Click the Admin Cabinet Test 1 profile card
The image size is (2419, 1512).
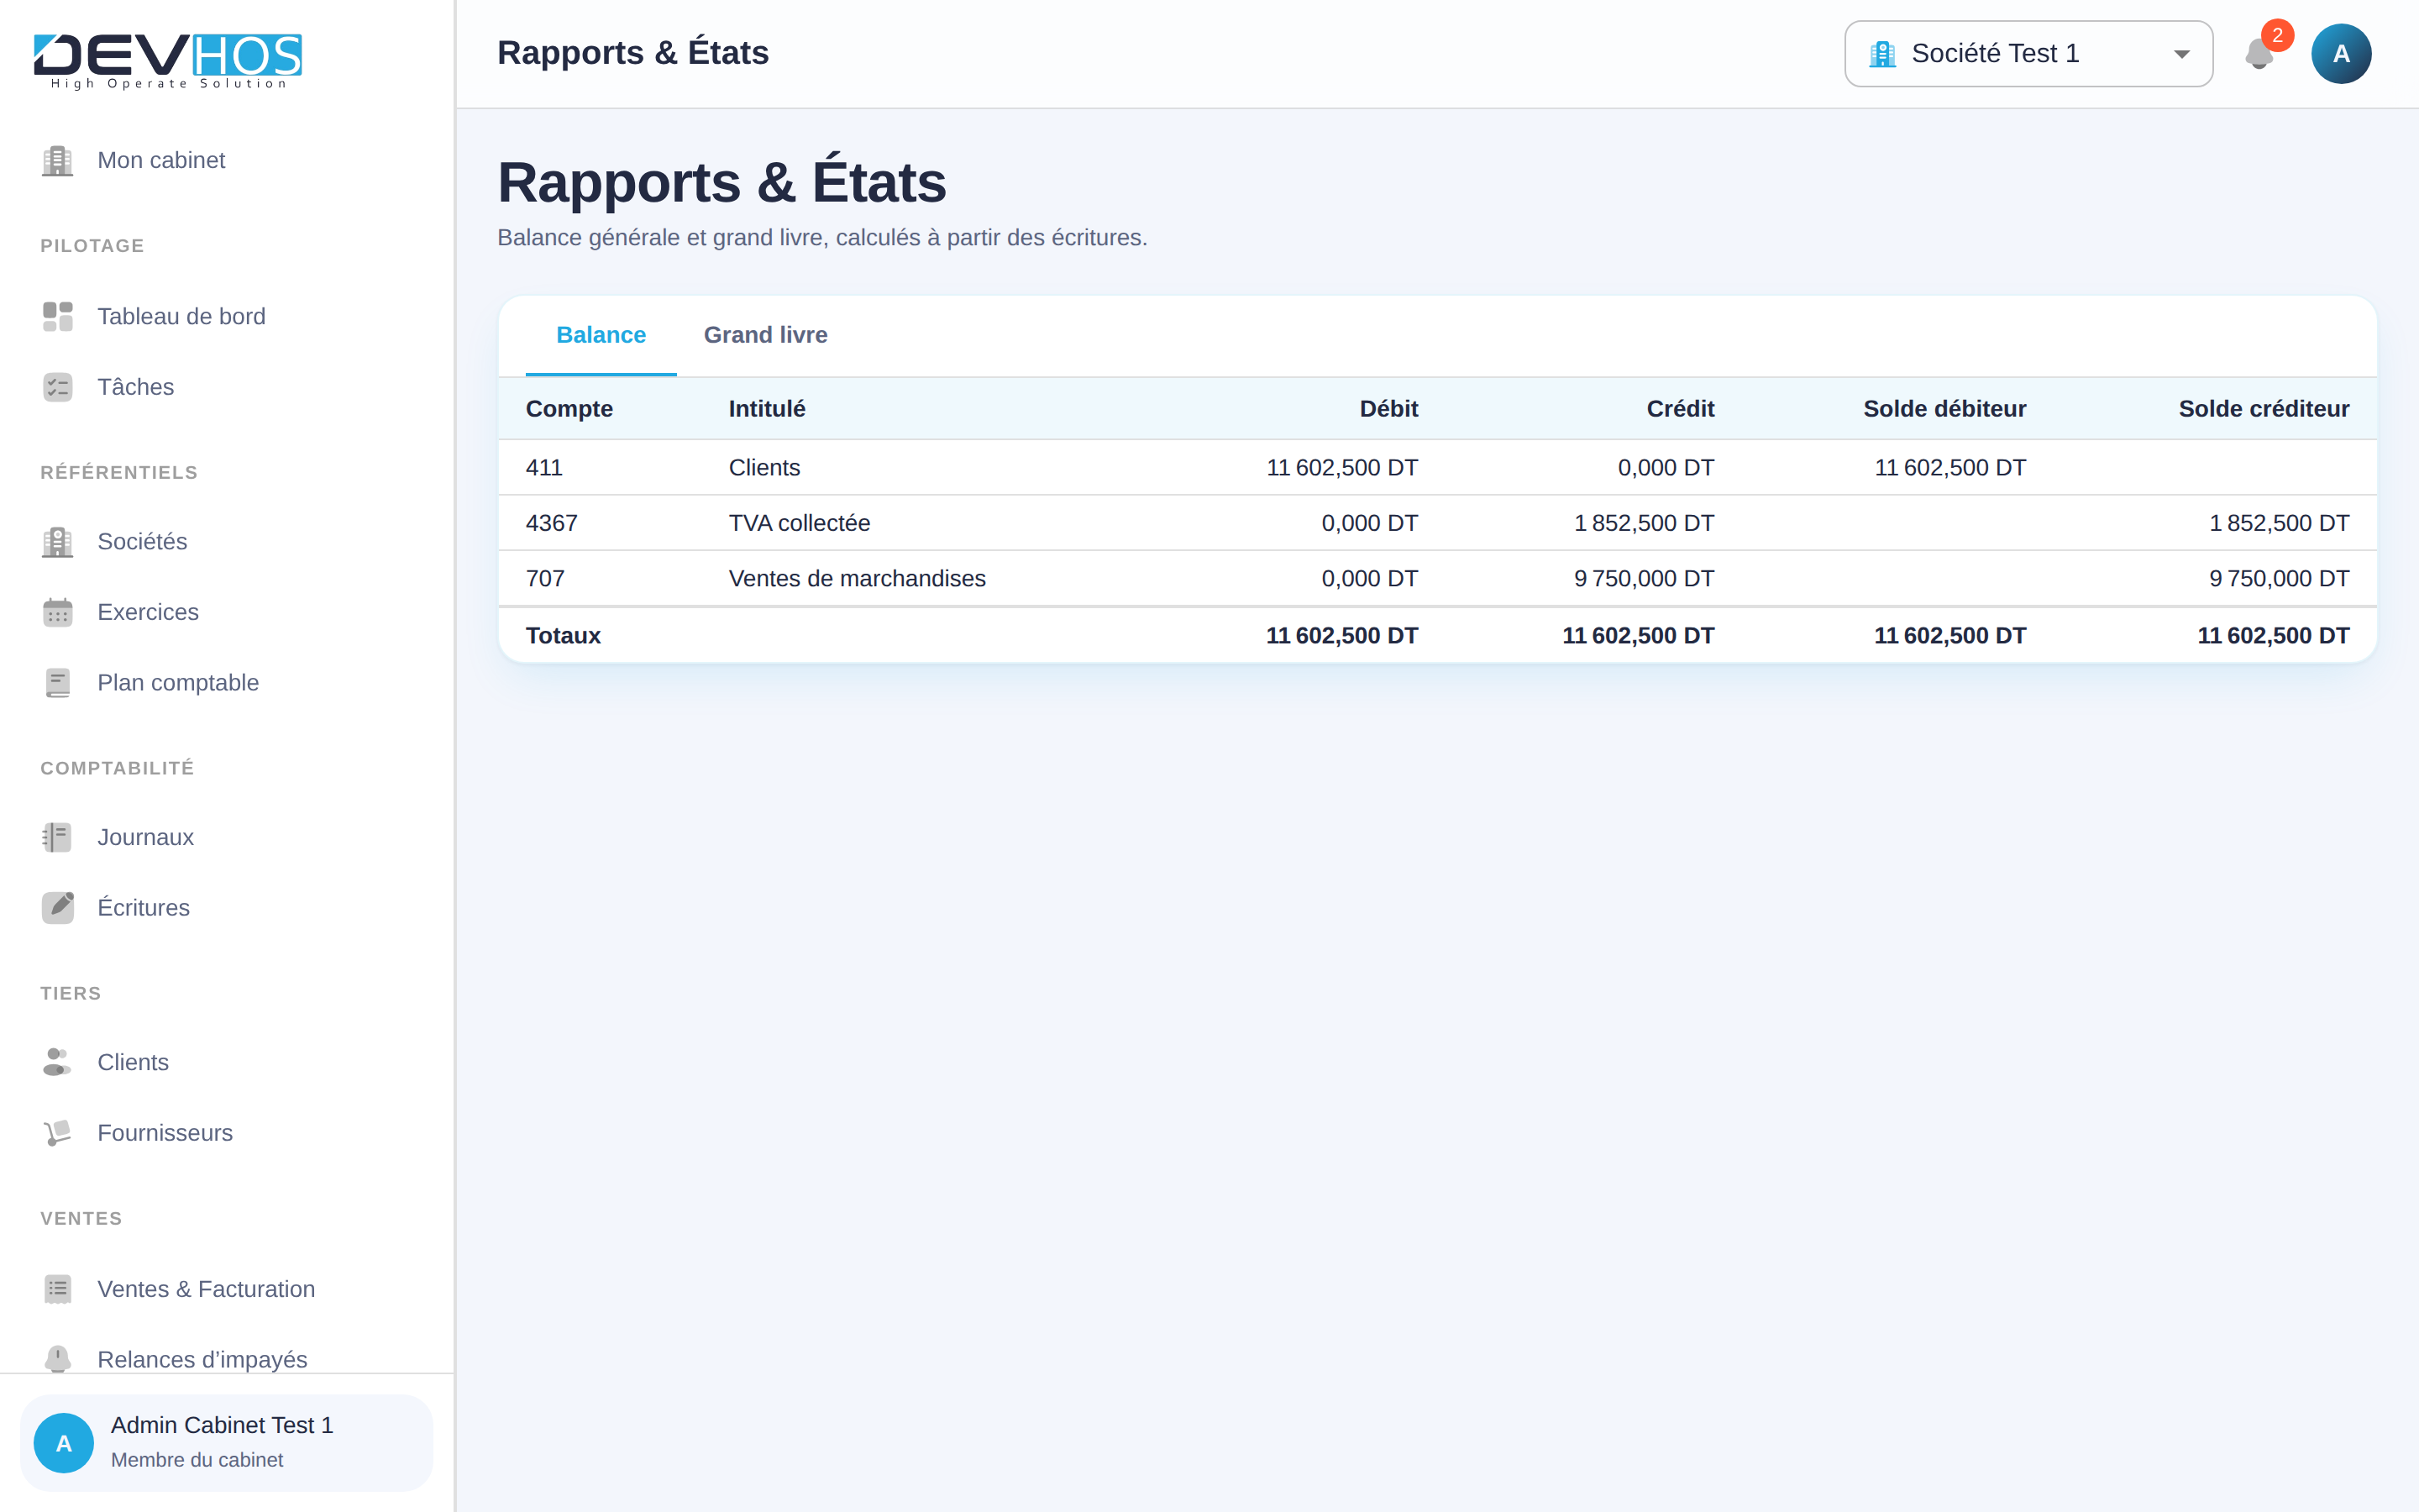tap(227, 1442)
